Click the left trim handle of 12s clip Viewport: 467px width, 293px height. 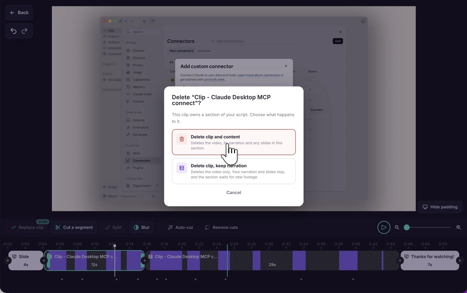click(48, 260)
